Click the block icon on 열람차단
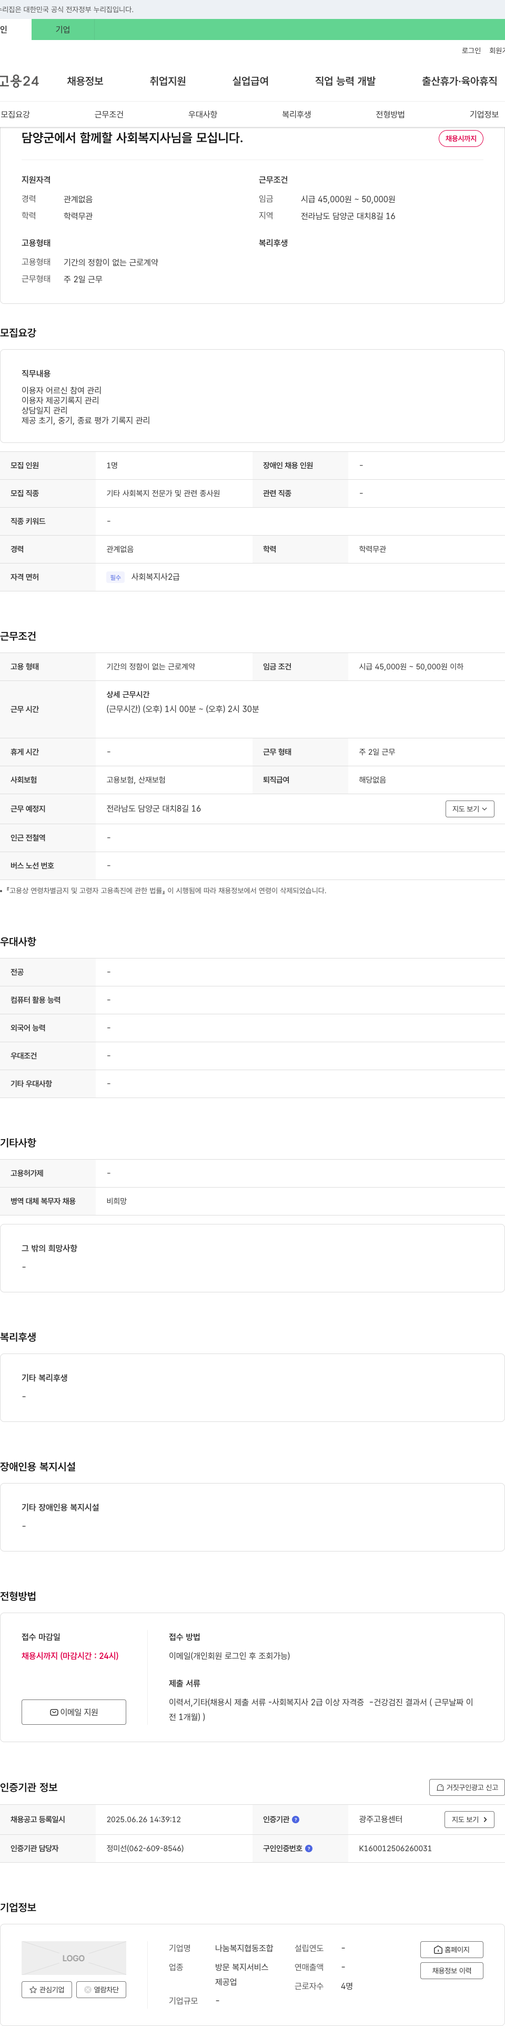The image size is (505, 2026). click(87, 1990)
